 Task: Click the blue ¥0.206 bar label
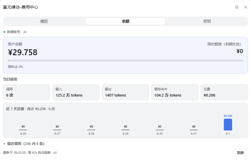click(x=228, y=116)
